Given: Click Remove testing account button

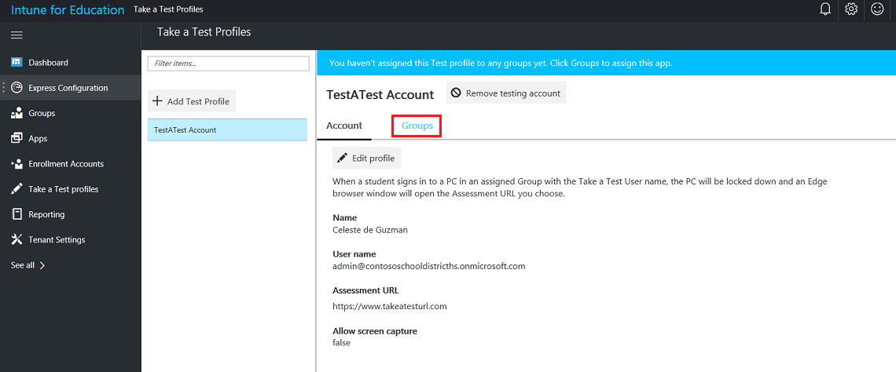Looking at the screenshot, I should pyautogui.click(x=505, y=93).
